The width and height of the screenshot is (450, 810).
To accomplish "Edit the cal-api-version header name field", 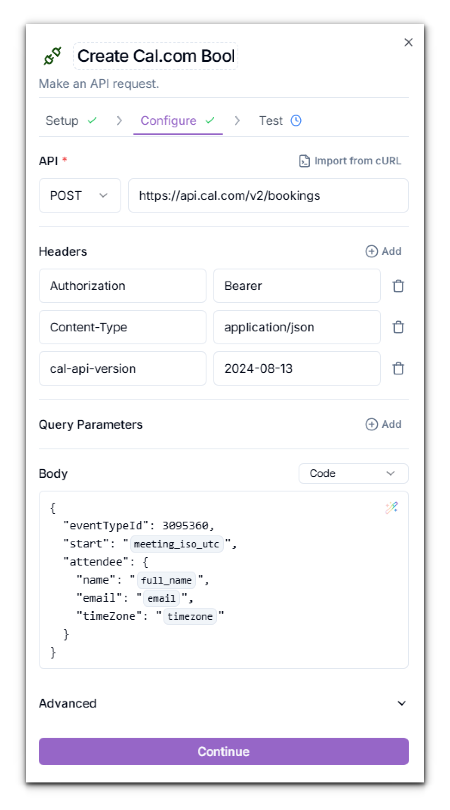I will tap(123, 368).
